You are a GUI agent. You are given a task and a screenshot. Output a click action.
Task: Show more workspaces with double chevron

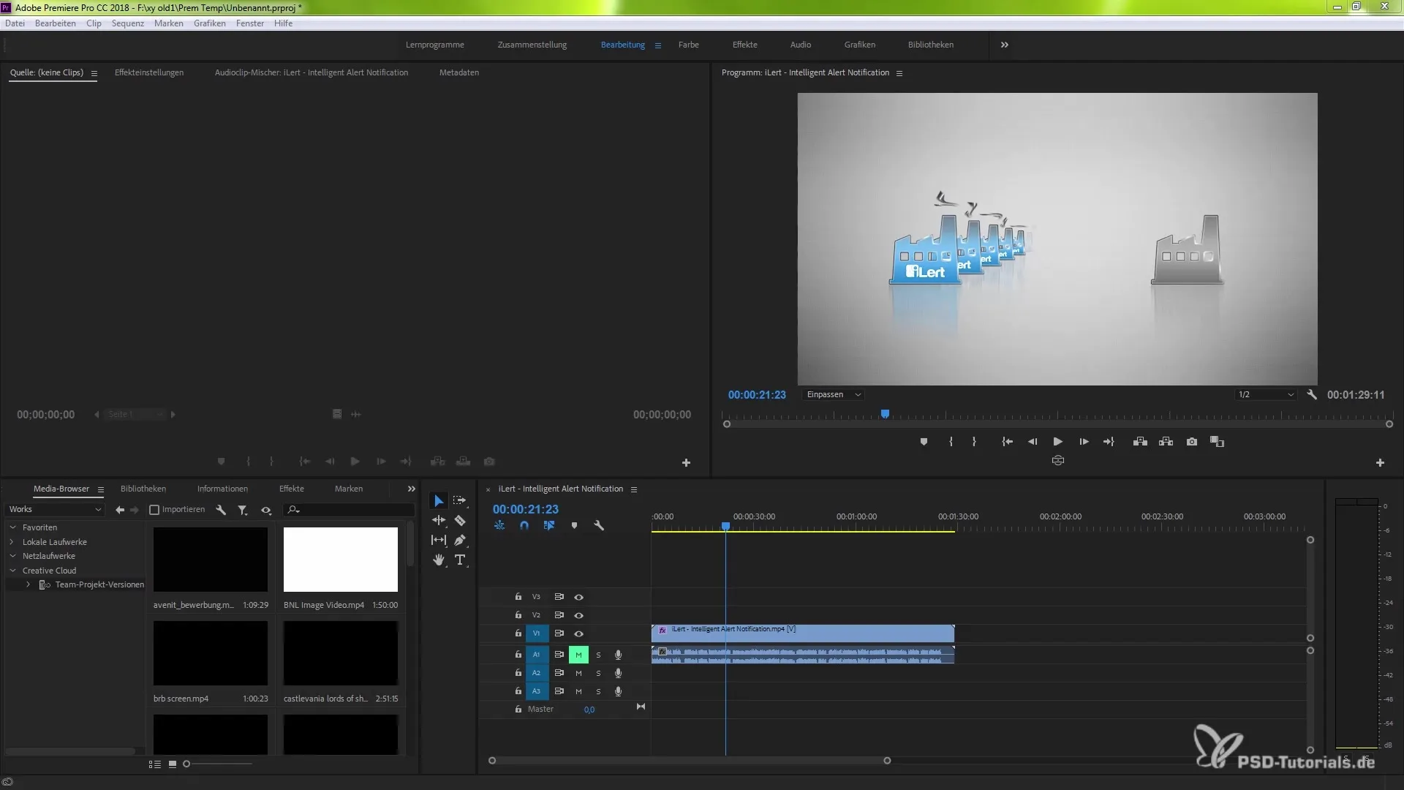click(1005, 45)
